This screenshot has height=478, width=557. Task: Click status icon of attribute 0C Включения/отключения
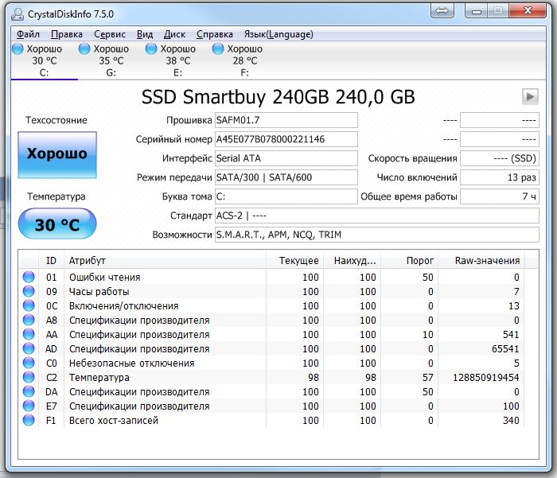[x=29, y=305]
